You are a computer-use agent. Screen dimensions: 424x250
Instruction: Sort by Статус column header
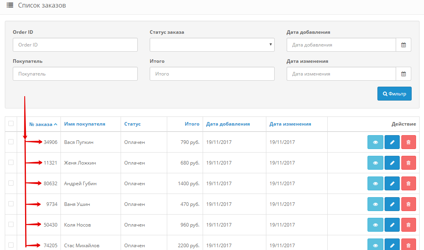coord(132,124)
